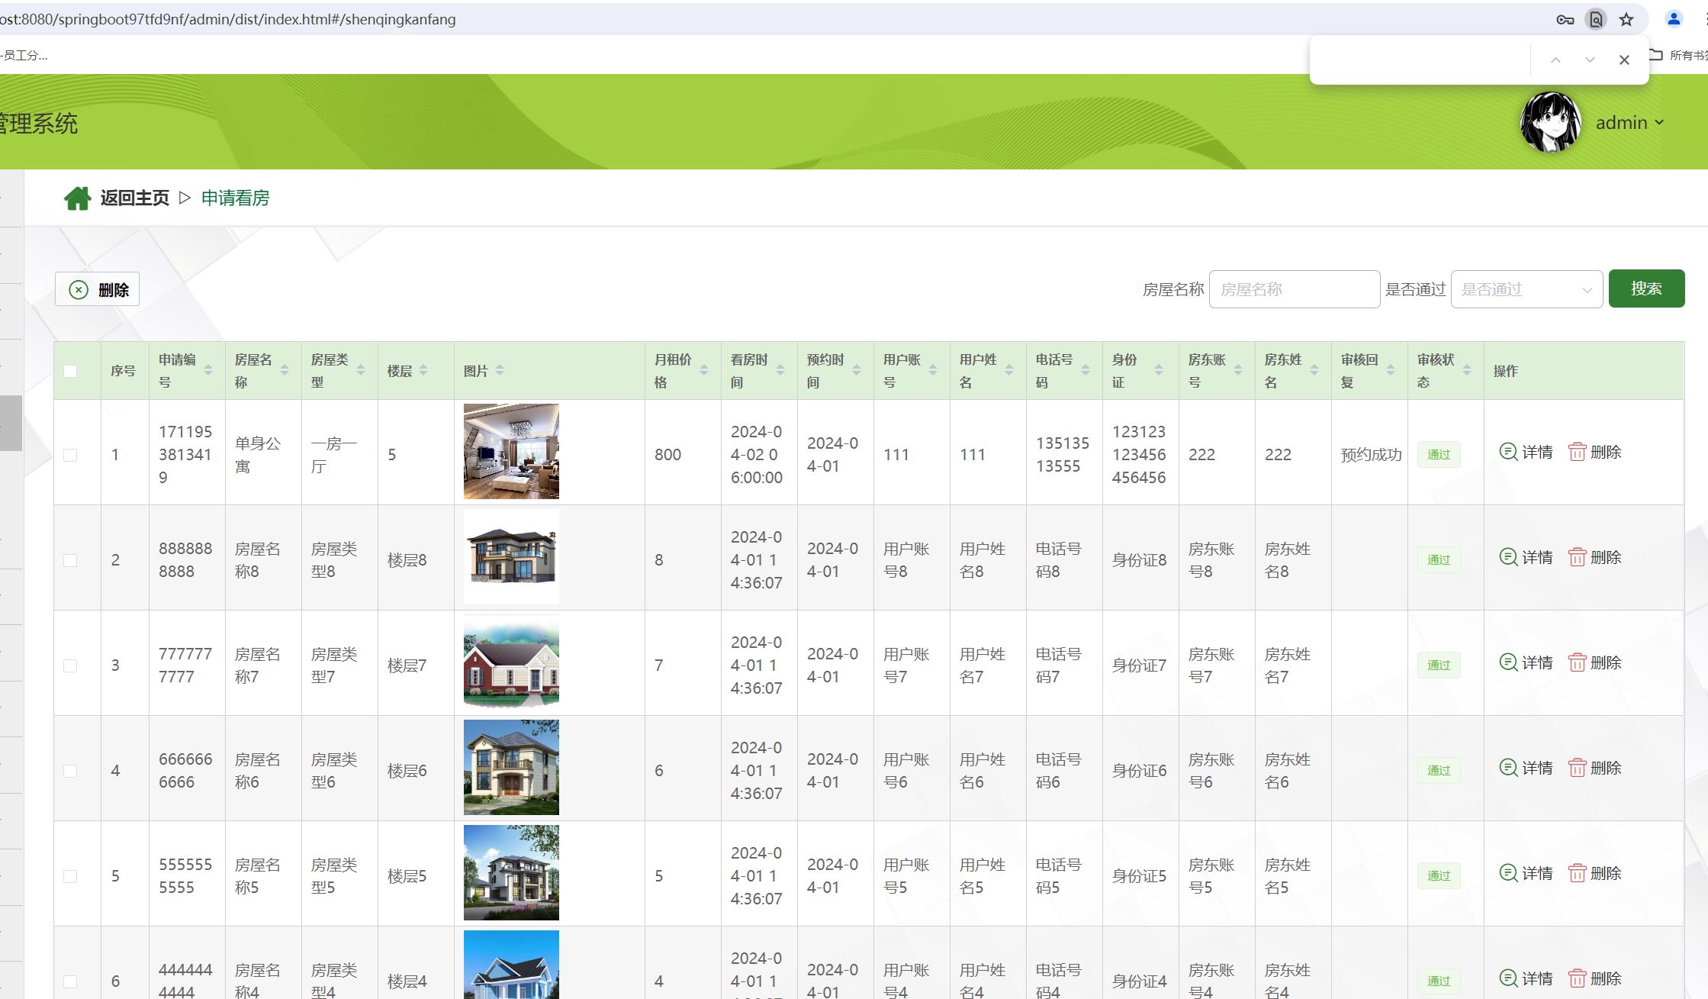Screen dimensions: 1708x999
Task: Open the browser password key icon
Action: [x=1565, y=20]
